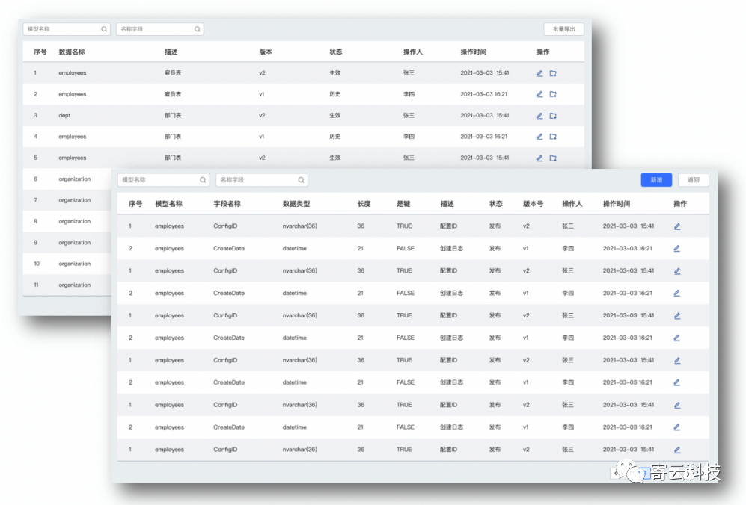Export row 4 employees 部门表 v1 in back window
Viewport: 746px width, 505px height.
553,137
